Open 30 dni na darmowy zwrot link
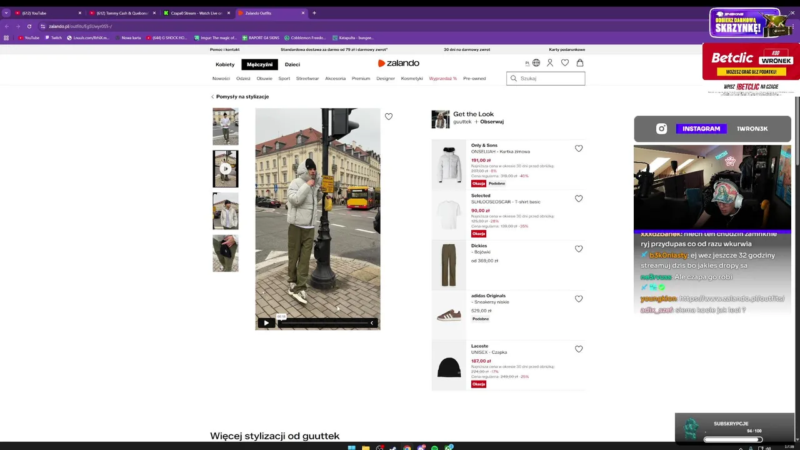 coord(467,49)
